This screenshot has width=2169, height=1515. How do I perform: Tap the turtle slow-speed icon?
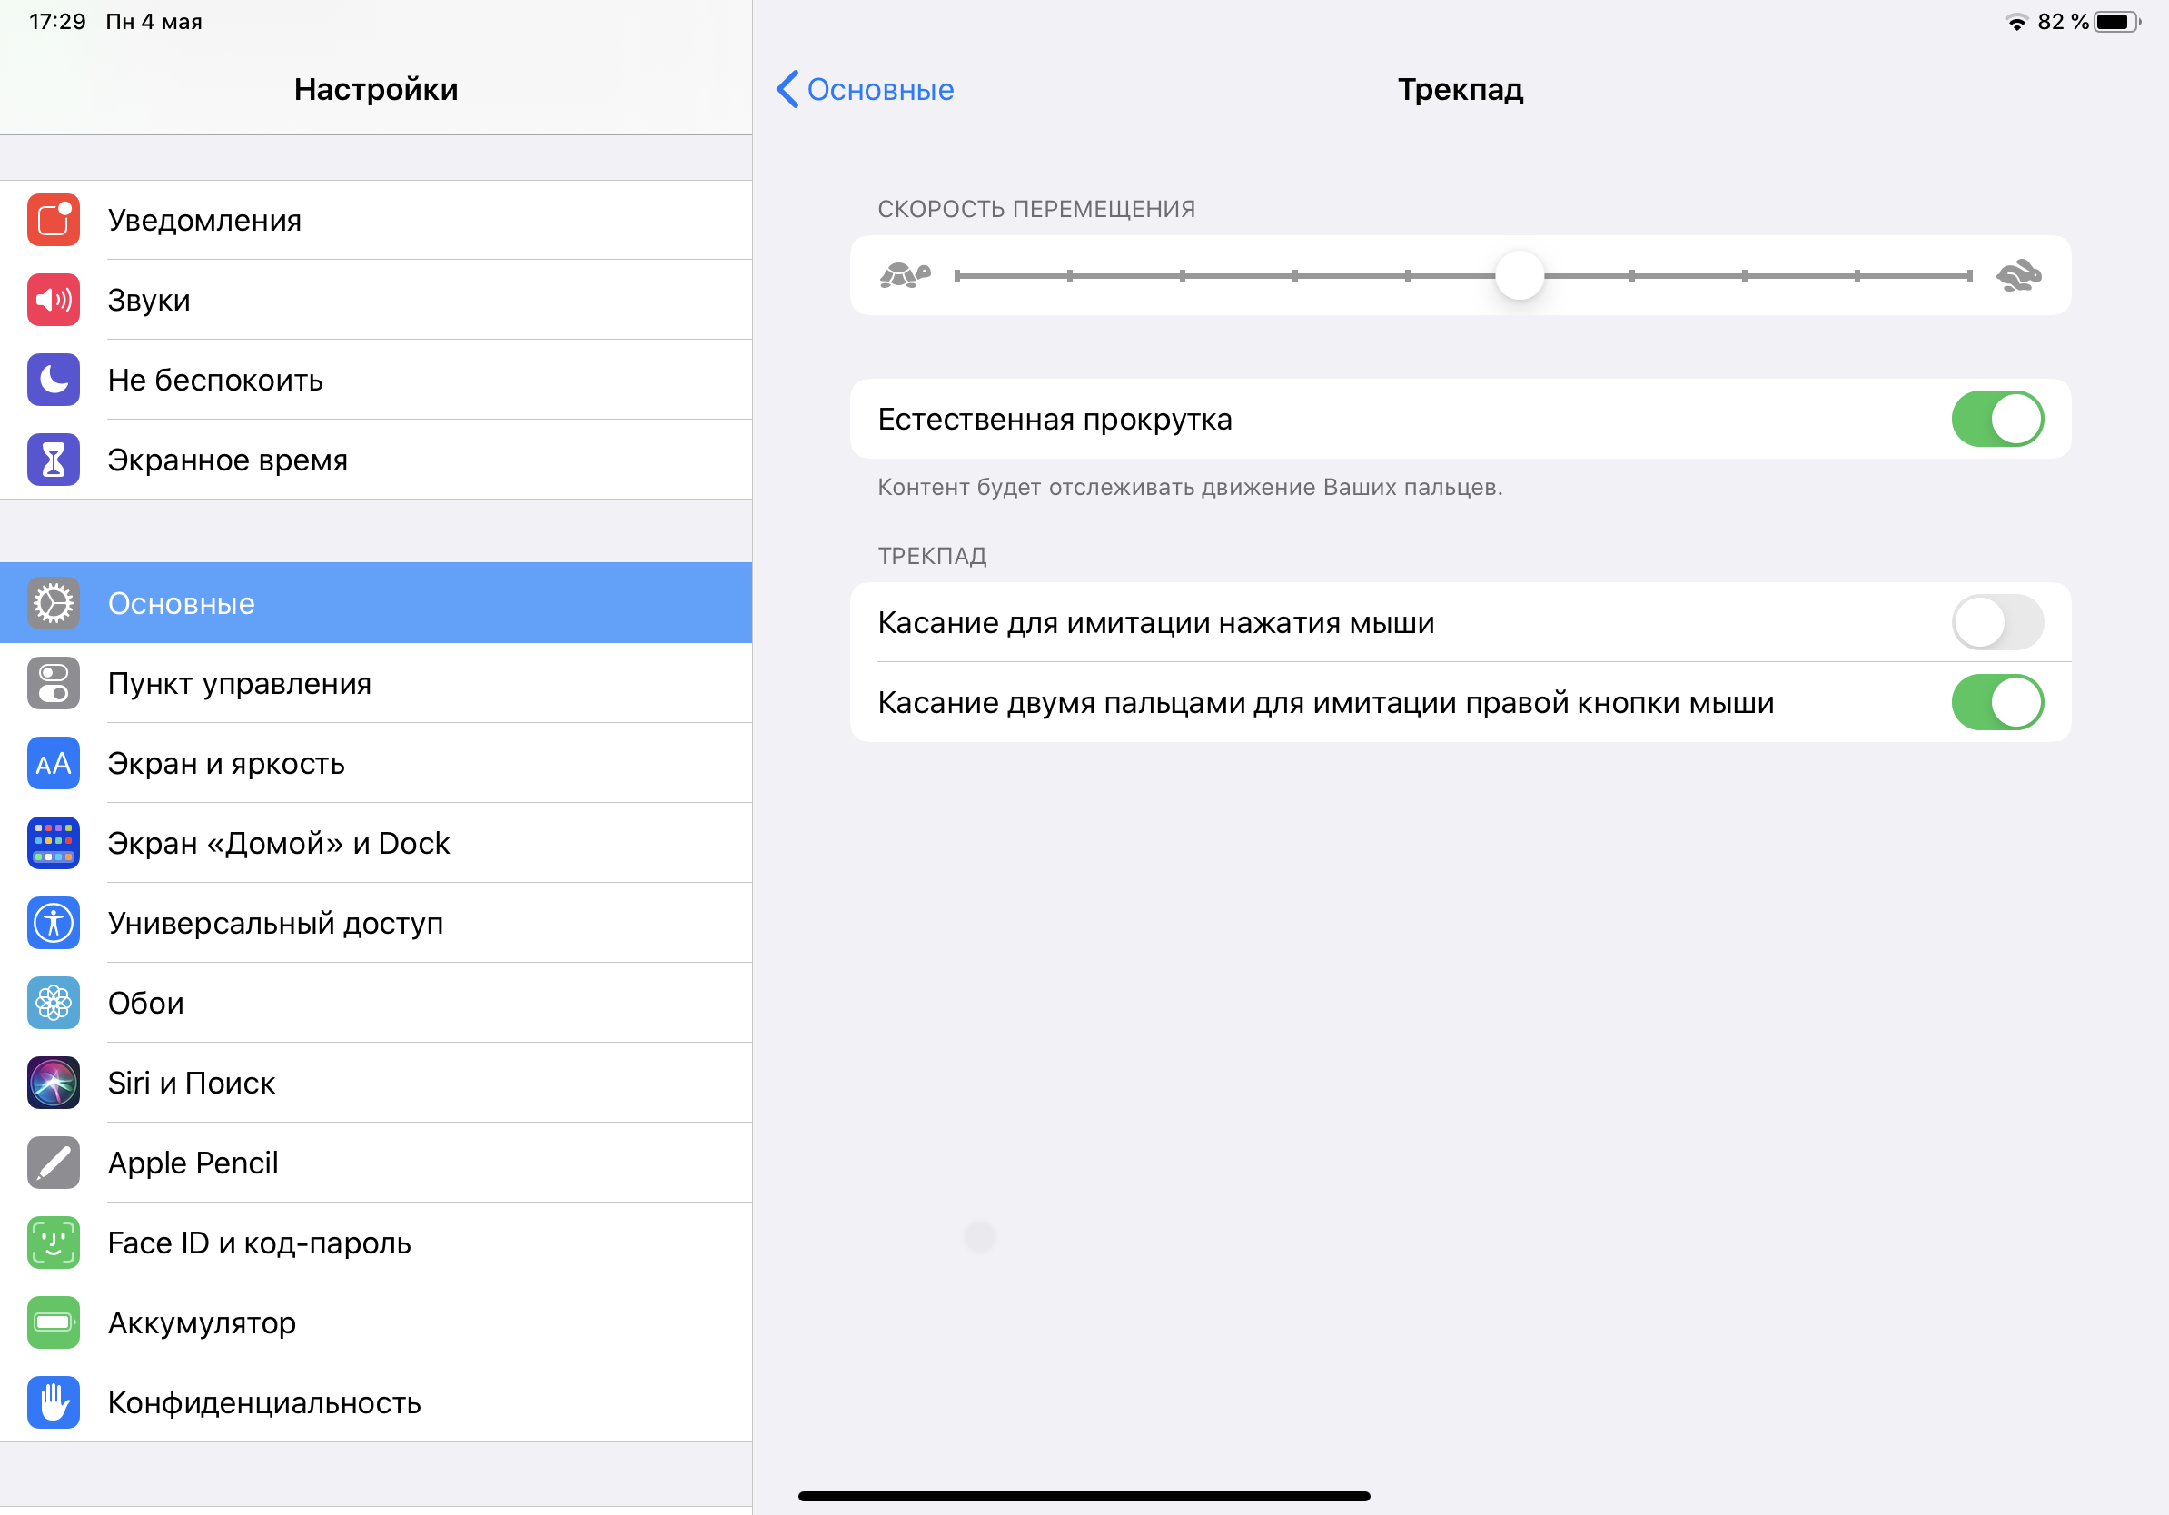click(904, 276)
